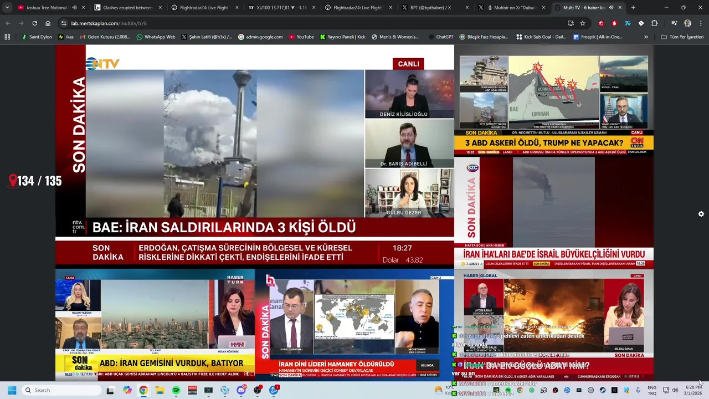Open the Multi TV settings gear
The width and height of the screenshot is (709, 399).
coord(701,214)
